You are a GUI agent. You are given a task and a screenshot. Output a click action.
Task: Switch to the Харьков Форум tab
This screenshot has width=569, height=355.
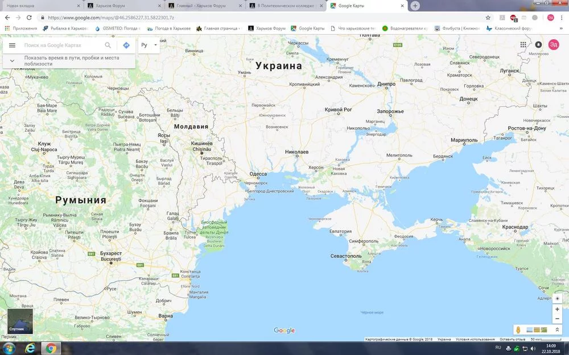tap(124, 6)
